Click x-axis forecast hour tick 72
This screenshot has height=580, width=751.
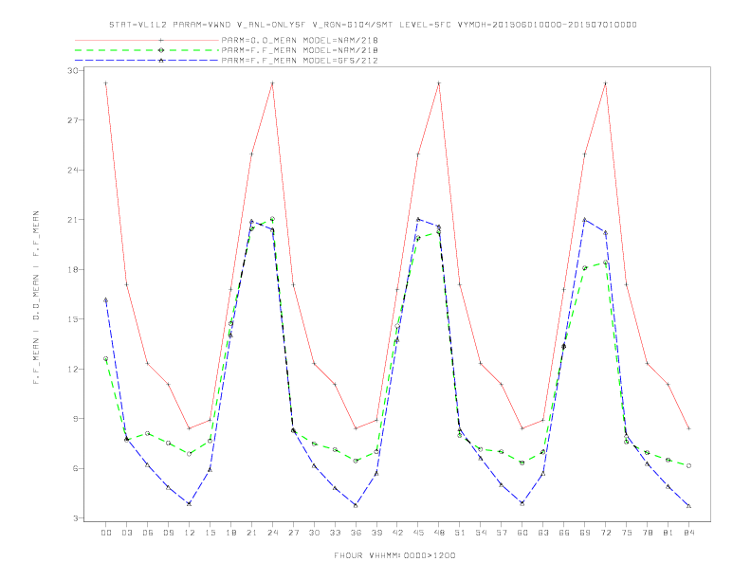tap(606, 533)
